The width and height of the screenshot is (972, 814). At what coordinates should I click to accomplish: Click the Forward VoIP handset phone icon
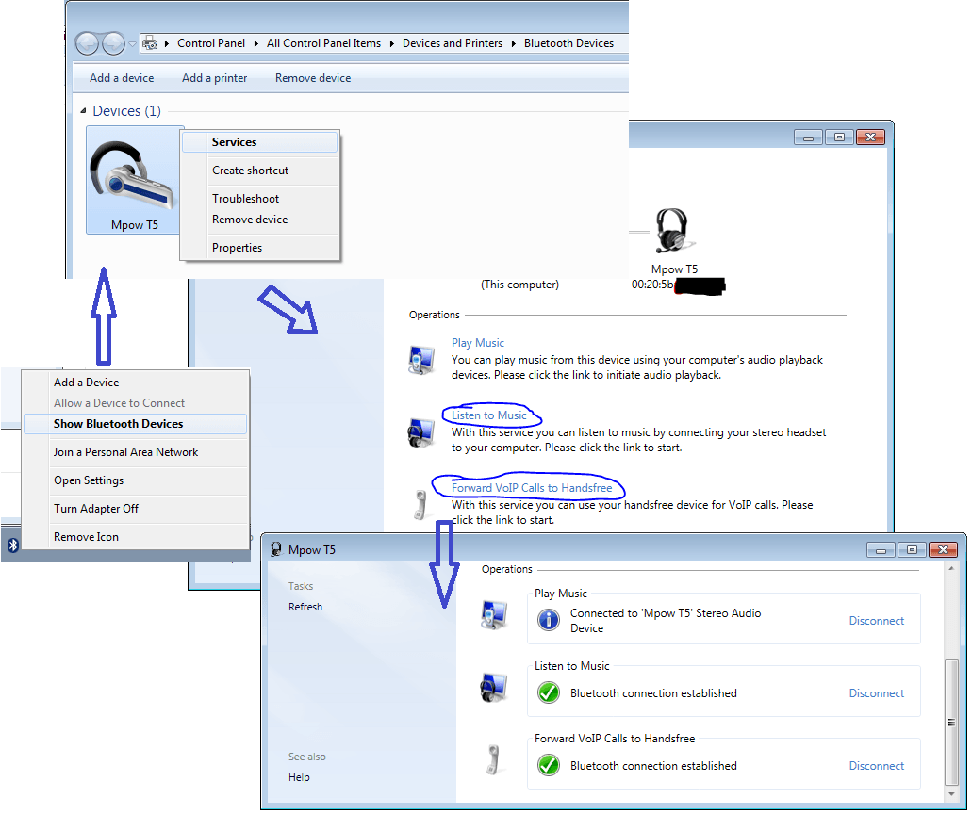(x=420, y=503)
